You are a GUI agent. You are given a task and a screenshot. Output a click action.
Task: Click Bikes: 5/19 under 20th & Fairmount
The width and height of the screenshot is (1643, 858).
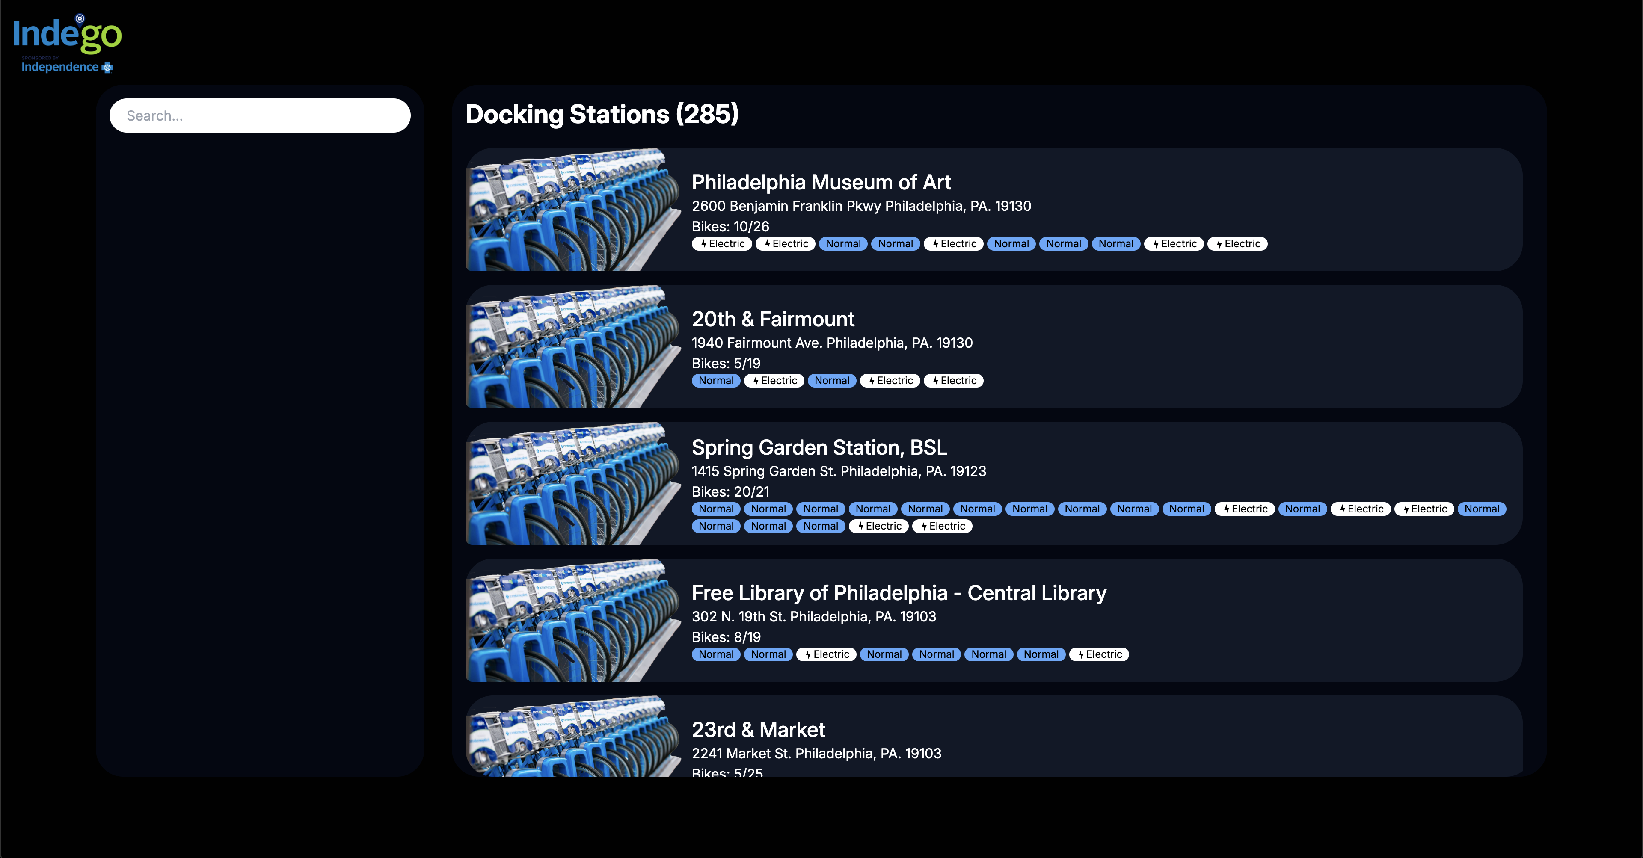click(x=727, y=363)
